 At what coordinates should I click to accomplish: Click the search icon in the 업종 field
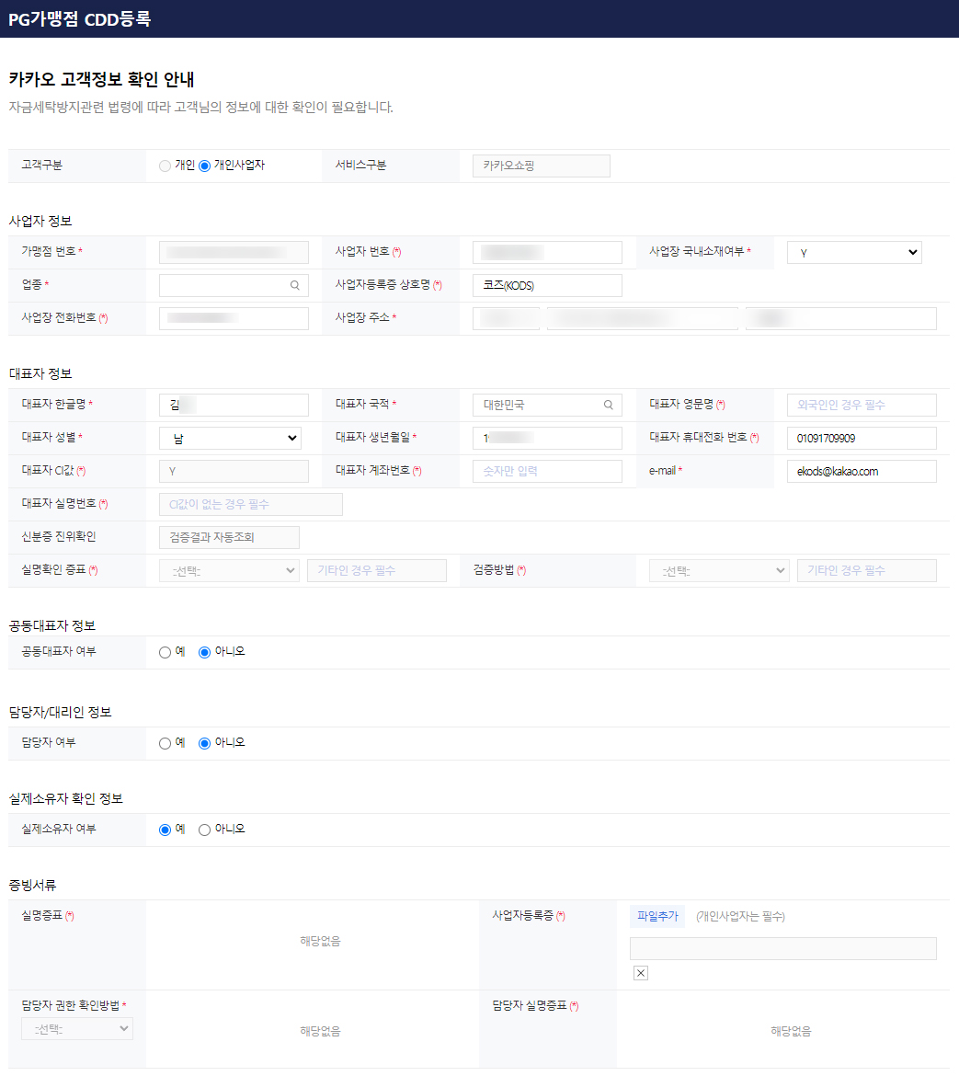pos(295,285)
